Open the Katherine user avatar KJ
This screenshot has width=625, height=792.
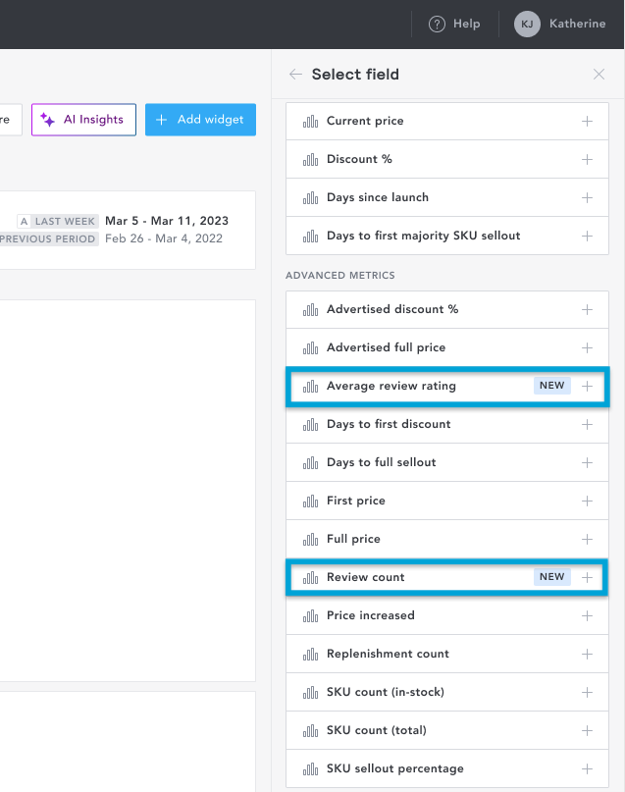(x=527, y=24)
